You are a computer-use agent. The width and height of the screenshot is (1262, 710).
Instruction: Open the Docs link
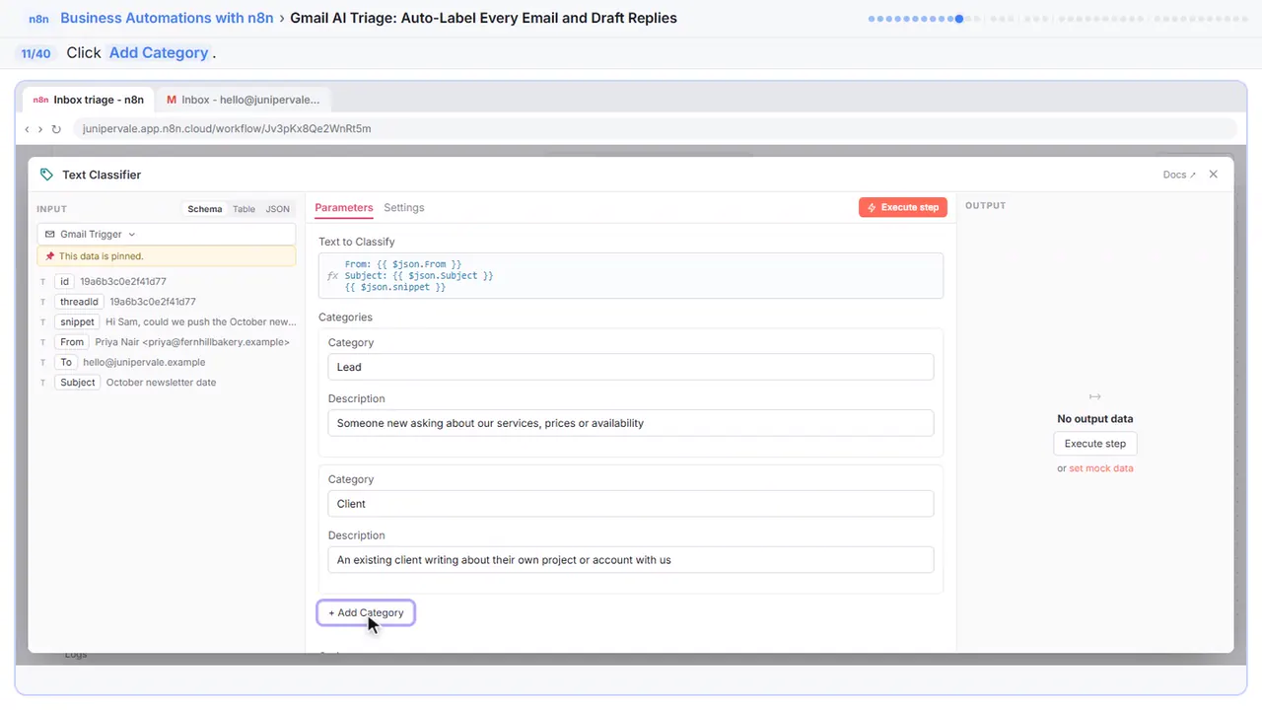click(x=1179, y=175)
